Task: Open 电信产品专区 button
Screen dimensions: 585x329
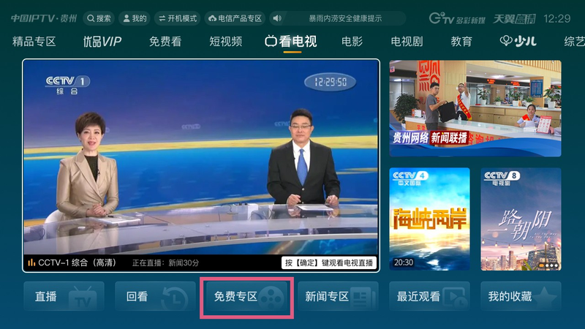Action: coord(235,18)
